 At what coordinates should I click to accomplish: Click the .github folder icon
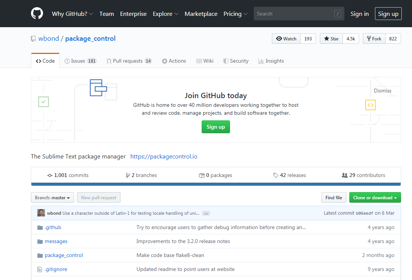pos(40,228)
